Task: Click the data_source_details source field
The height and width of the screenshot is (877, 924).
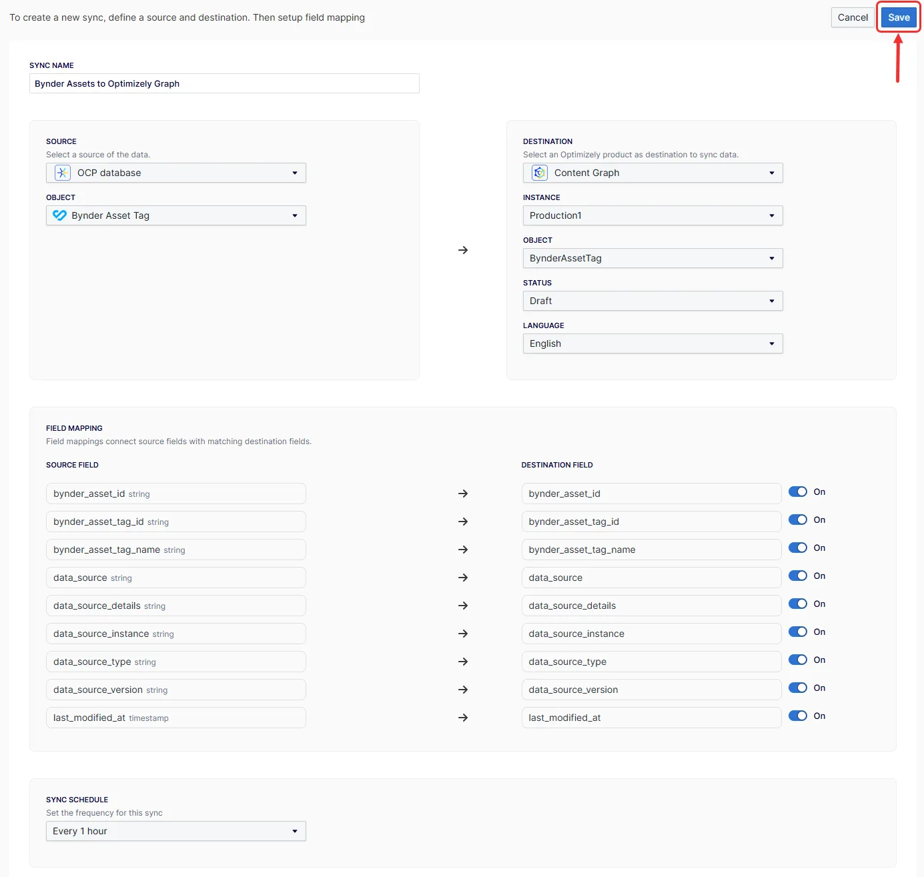Action: 176,606
